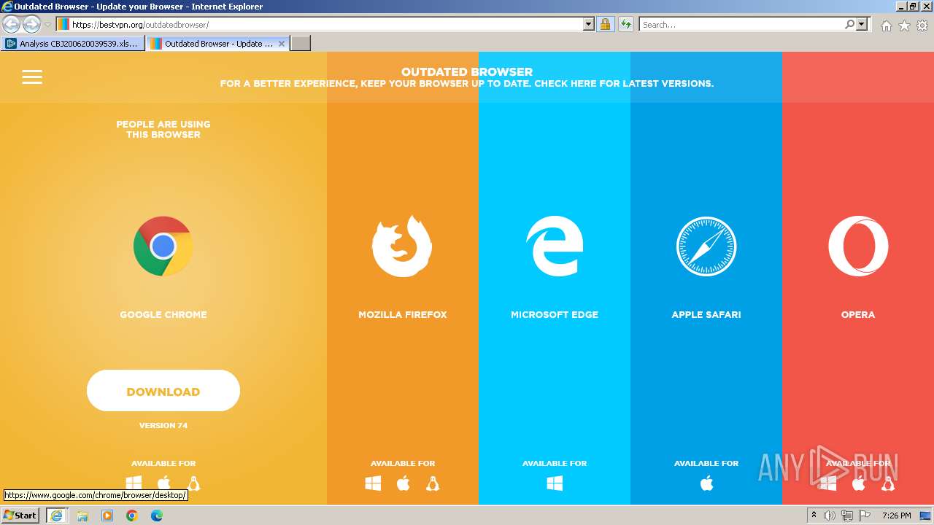Click the Google Chrome logo
The image size is (934, 525).
click(x=163, y=246)
